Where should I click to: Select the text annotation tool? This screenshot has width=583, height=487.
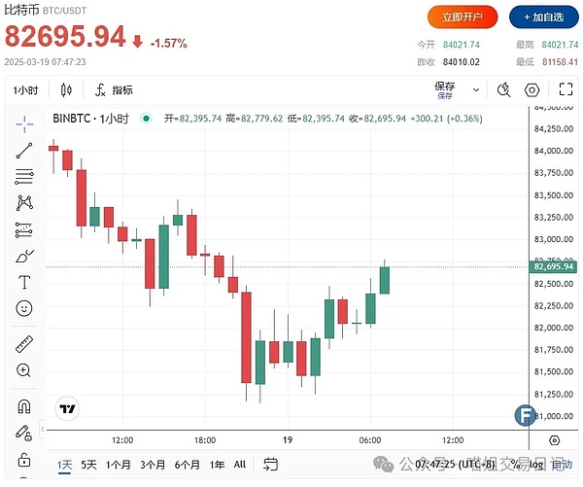[24, 283]
